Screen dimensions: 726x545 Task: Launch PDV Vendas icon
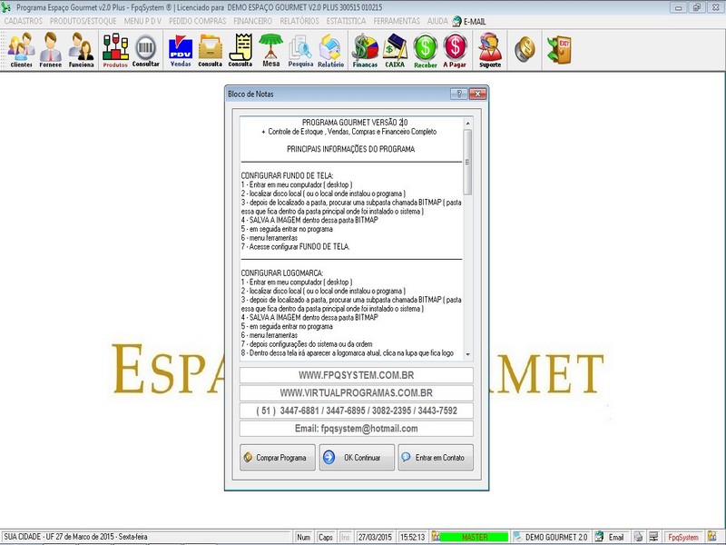coord(181,51)
